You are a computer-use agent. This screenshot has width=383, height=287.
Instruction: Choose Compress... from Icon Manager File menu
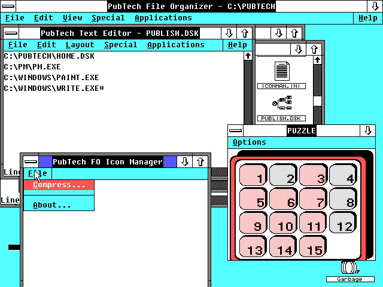point(59,185)
